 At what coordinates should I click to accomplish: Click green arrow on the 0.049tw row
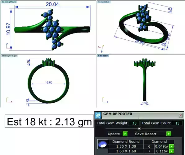[171, 146]
